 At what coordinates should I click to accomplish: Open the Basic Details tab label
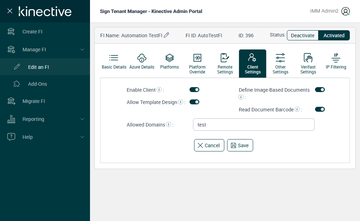(114, 67)
